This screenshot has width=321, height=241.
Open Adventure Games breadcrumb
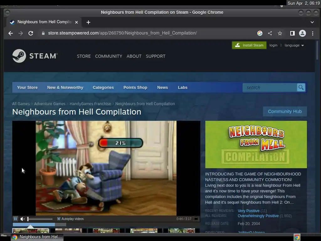click(x=50, y=104)
